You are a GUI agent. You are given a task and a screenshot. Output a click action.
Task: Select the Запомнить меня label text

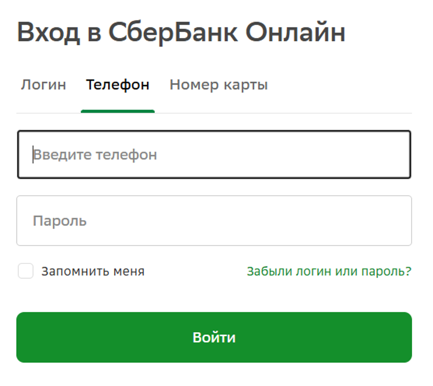pos(92,271)
